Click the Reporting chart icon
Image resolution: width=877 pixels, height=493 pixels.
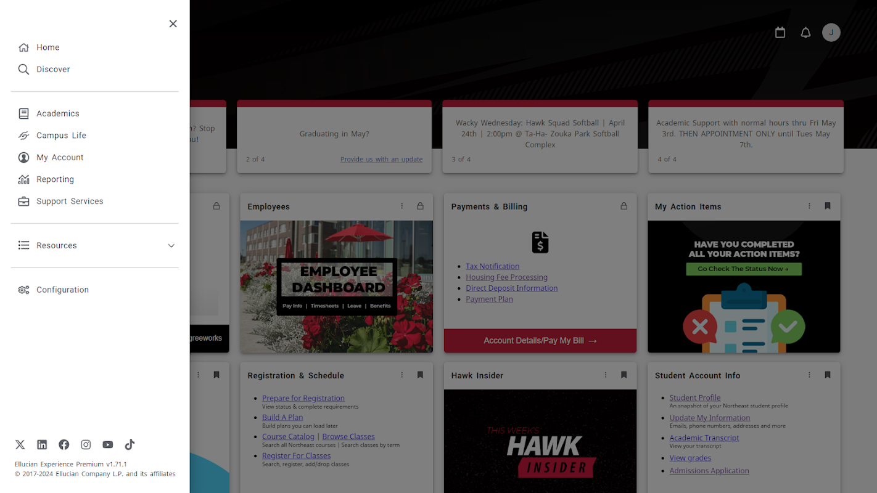pyautogui.click(x=23, y=179)
